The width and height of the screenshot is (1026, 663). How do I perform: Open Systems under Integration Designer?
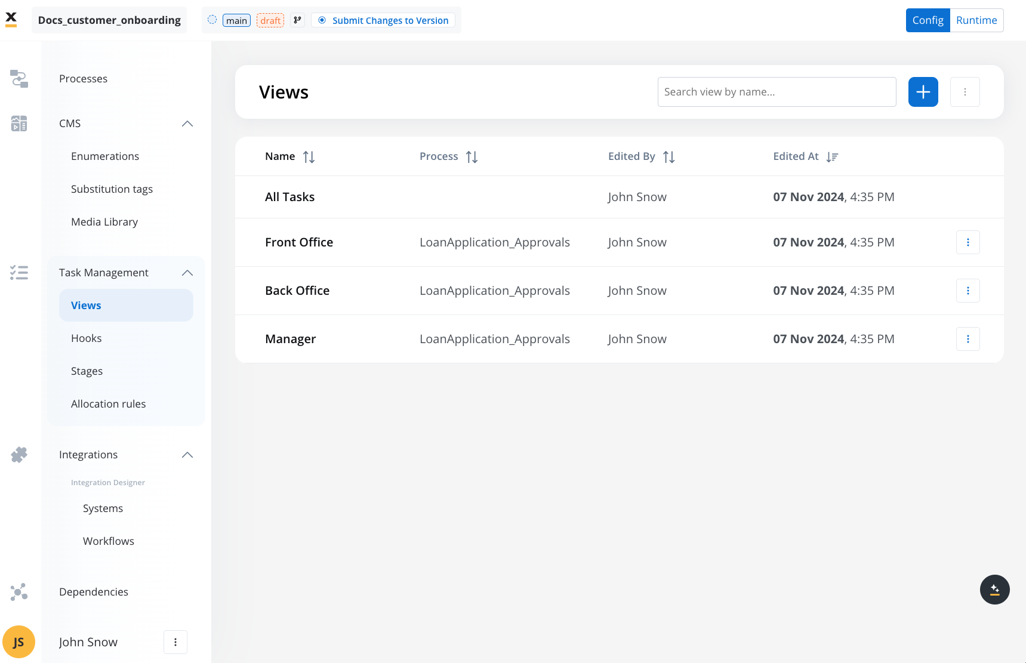pyautogui.click(x=103, y=508)
